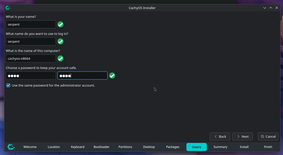Click the "What is the name of this computer?" label
The width and height of the screenshot is (283, 155).
[x=33, y=51]
